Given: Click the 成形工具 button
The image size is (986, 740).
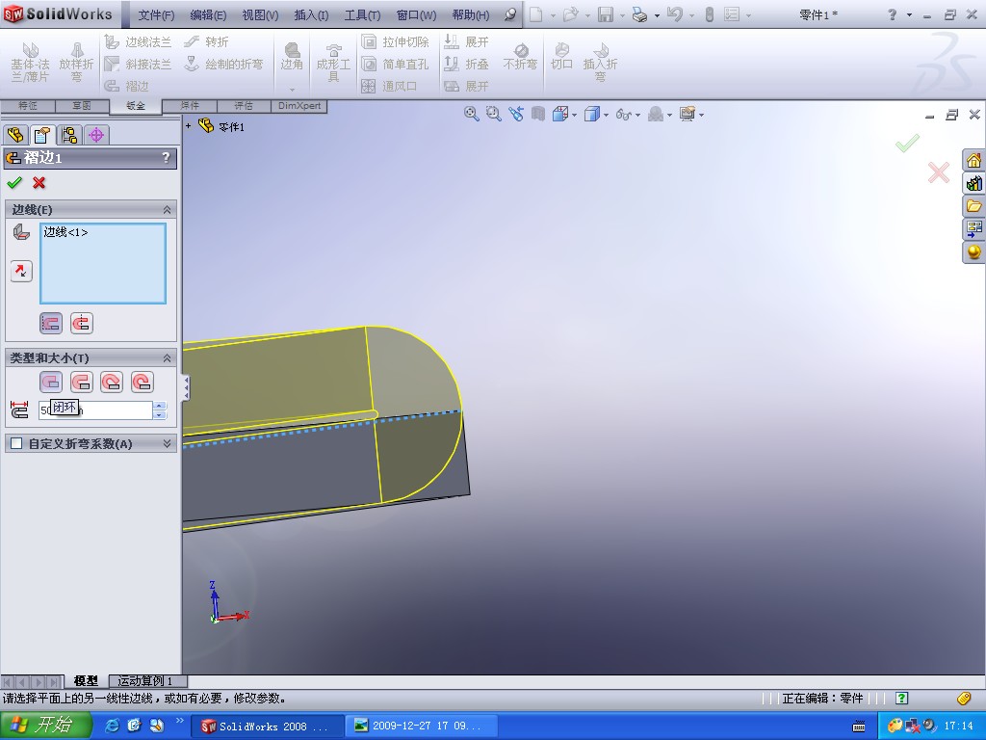Looking at the screenshot, I should point(333,63).
